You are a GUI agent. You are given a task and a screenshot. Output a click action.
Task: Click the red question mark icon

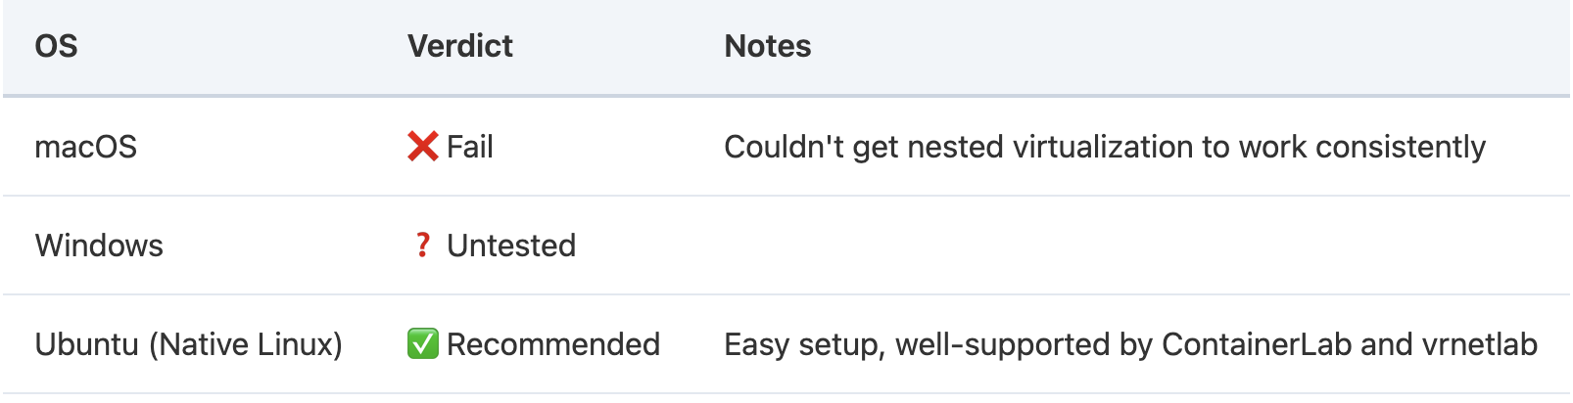[x=422, y=246]
